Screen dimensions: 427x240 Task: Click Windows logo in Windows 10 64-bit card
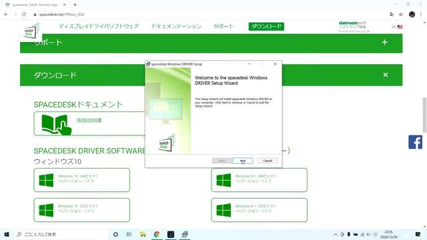[46, 180]
